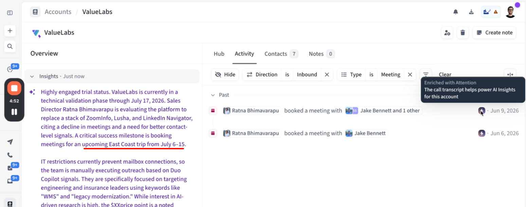Screen dimensions: 526x207
Task: Click the Type filter field
Action: [x=351, y=75]
